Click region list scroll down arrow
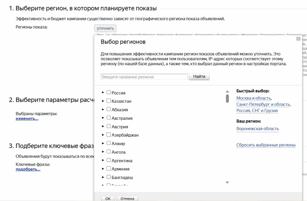This screenshot has height=201, width=307. (x=227, y=182)
